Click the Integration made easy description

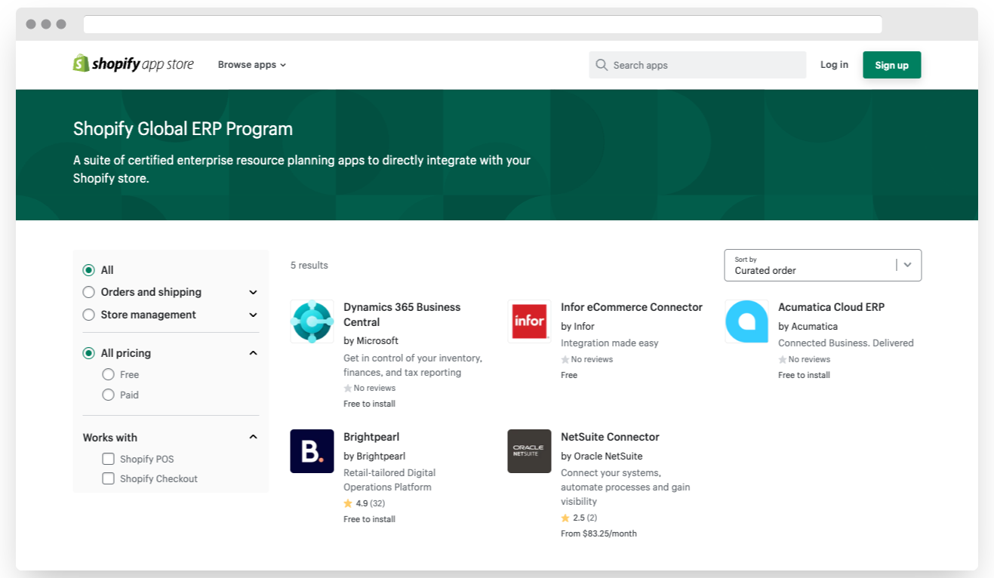[x=610, y=343]
